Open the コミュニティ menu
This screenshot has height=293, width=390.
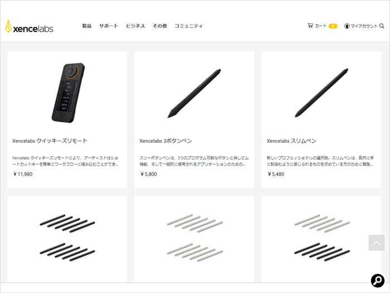[188, 26]
